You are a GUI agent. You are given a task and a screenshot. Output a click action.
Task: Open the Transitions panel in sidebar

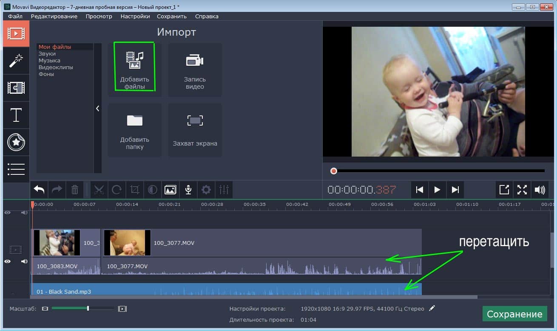[x=16, y=88]
